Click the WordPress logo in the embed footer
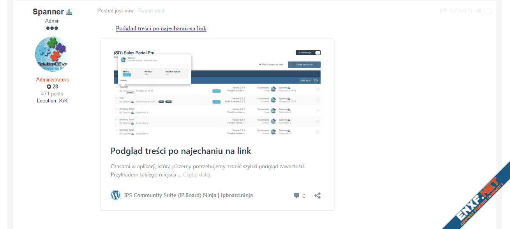510x229 pixels. [115, 195]
